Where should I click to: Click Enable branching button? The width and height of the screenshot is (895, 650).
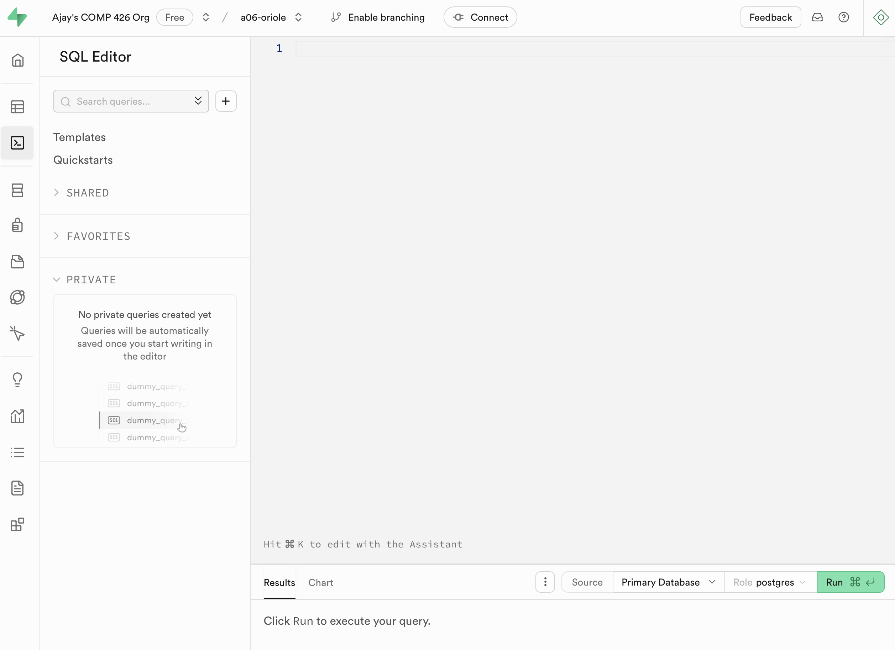(x=377, y=17)
